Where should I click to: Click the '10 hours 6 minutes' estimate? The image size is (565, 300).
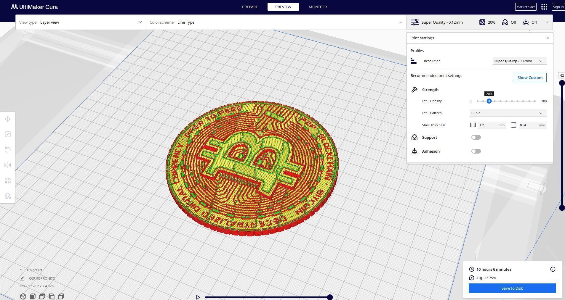(x=494, y=269)
